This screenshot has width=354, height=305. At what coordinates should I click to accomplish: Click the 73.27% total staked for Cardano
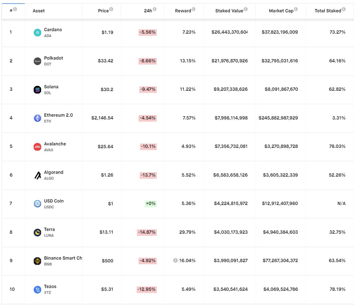[338, 32]
